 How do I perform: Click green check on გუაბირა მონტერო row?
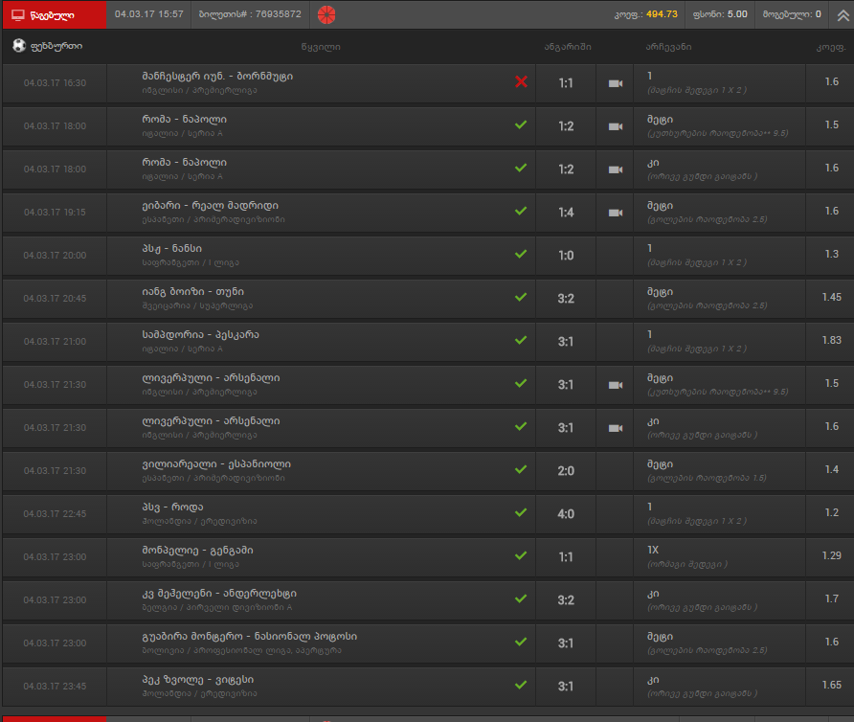tap(521, 642)
